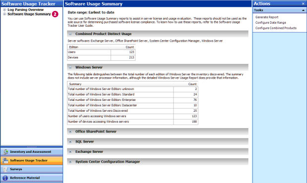307x183 pixels.
Task: Click Configure Combined Products link
Action: click(276, 28)
